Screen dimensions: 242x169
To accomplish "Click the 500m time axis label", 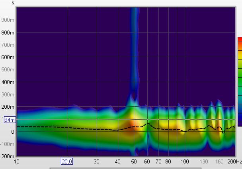I will pyautogui.click(x=8, y=70).
